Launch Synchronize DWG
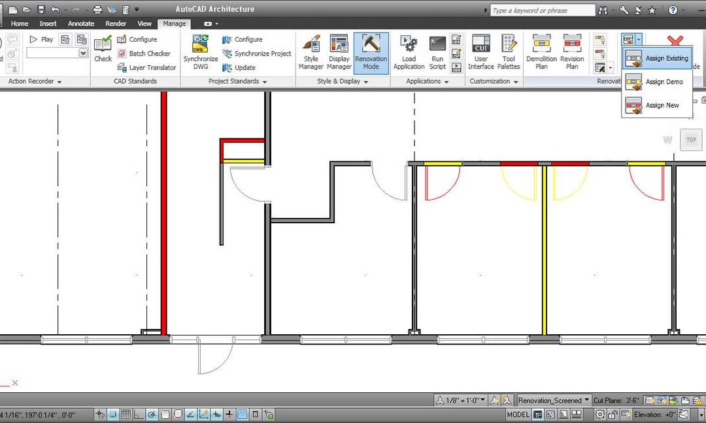Image resolution: width=706 pixels, height=423 pixels. click(201, 53)
